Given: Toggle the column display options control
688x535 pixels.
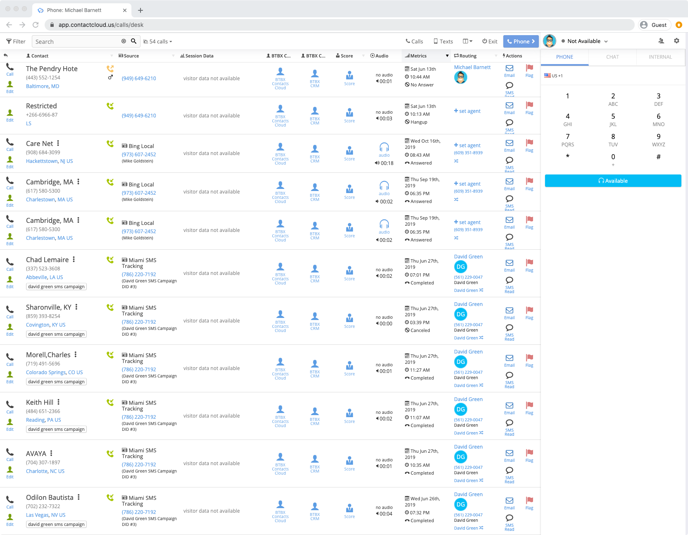Looking at the screenshot, I should 467,41.
